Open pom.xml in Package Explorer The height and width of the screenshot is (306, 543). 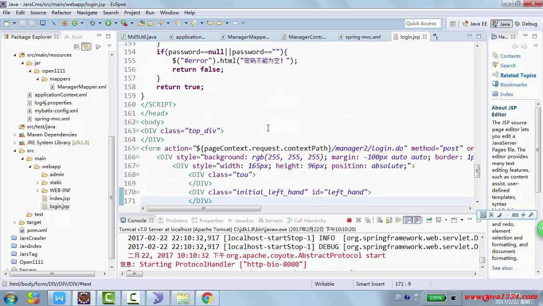tap(37, 230)
